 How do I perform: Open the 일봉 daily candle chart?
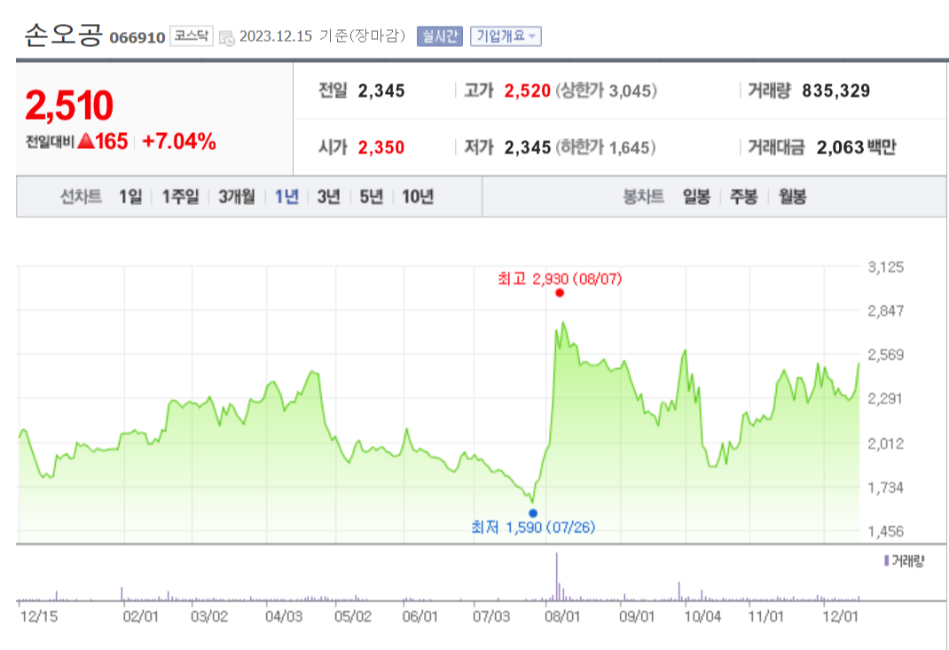pos(696,197)
